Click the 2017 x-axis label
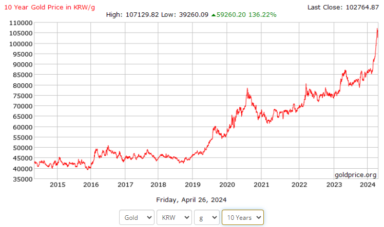The height and width of the screenshot is (227, 384). click(125, 185)
